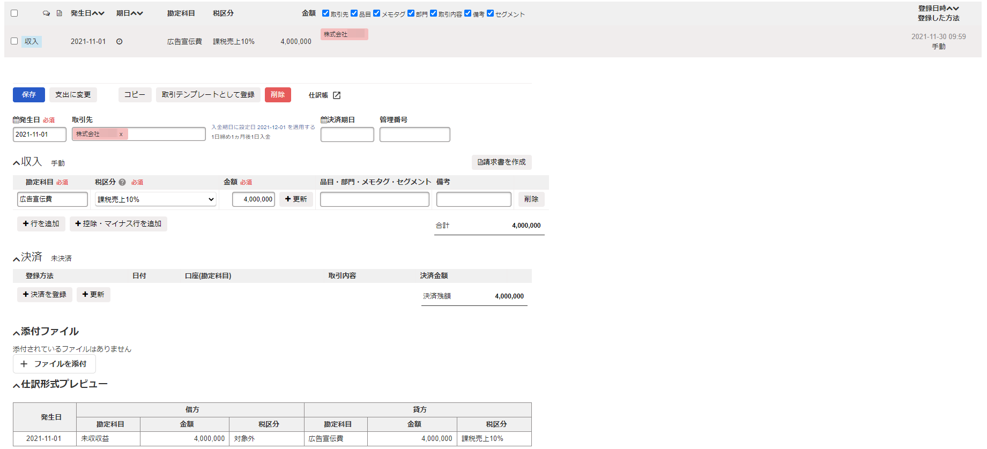
Task: Open the 仕訳帳 external link icon
Action: pyautogui.click(x=337, y=95)
